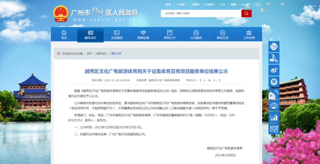The height and width of the screenshot is (164, 320).
Task: Open the VR panorama sidebar icon
Action: point(274,106)
